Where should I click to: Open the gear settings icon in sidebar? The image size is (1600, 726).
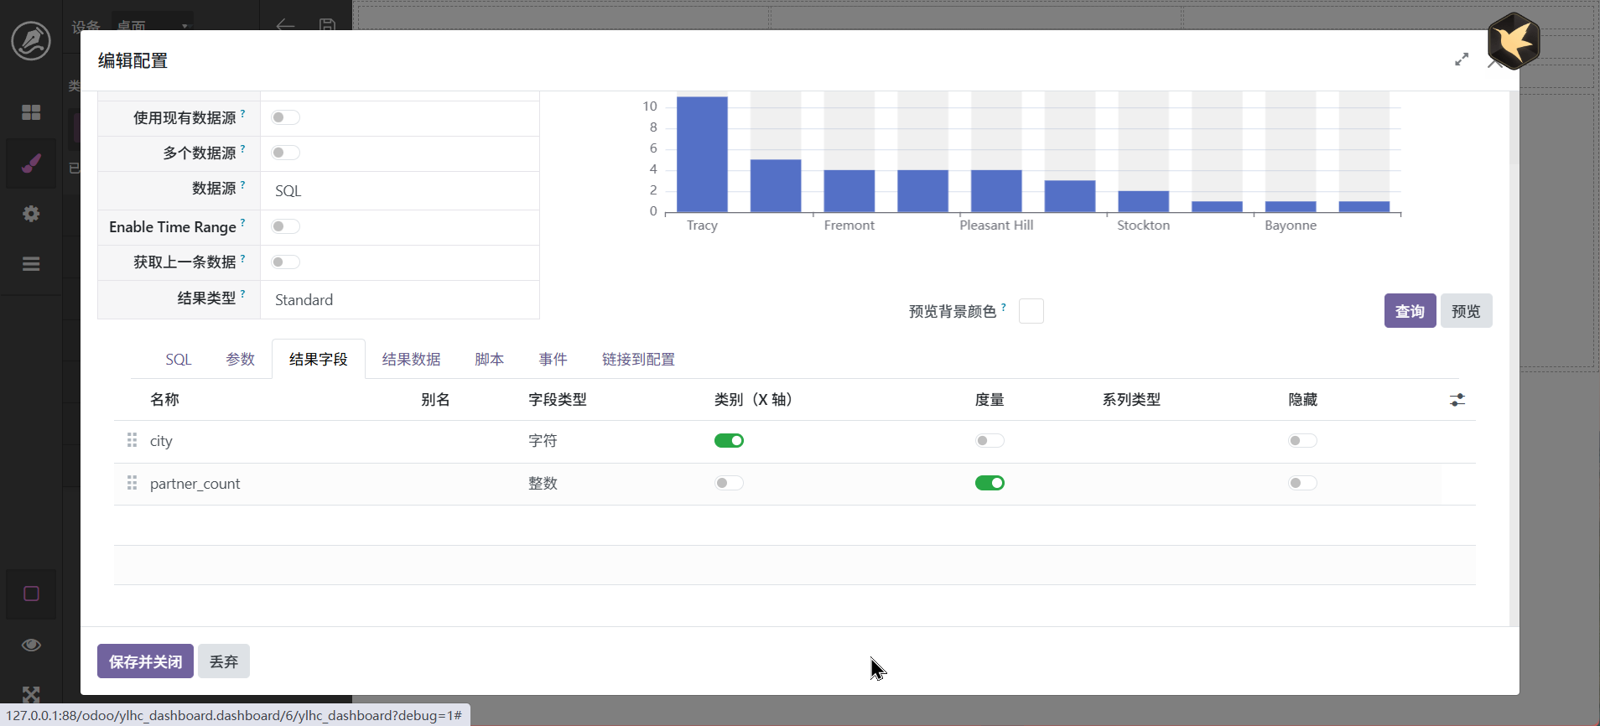click(31, 214)
